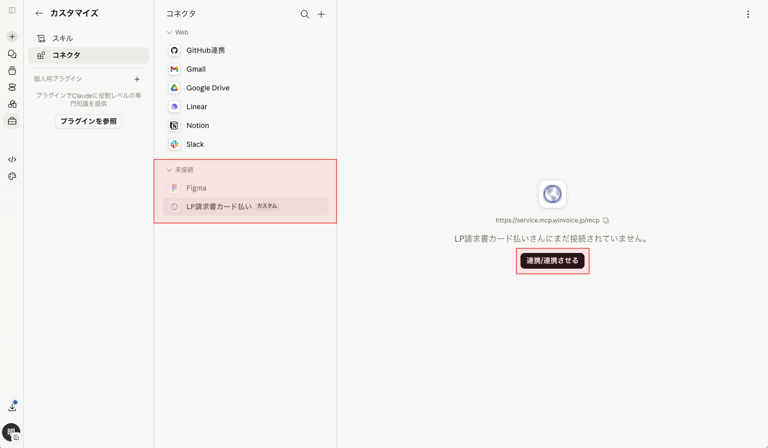Select the briefcase customize icon in the left rail
This screenshot has height=448, width=768.
12,121
